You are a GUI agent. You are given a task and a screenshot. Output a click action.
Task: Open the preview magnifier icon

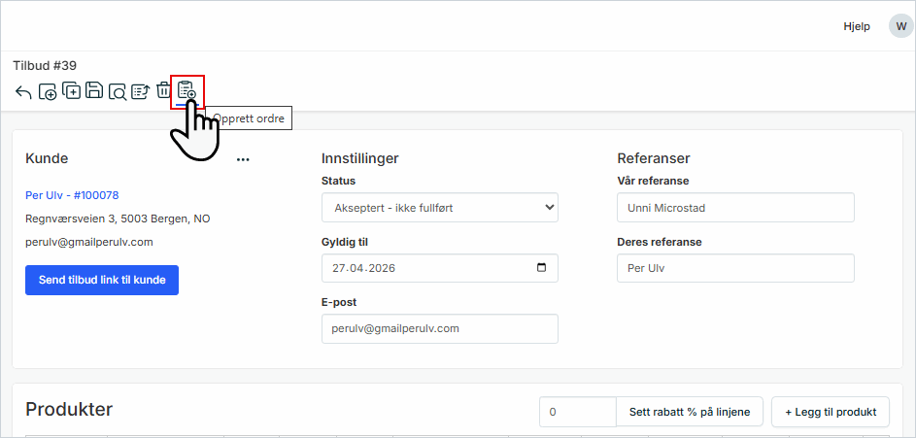tap(118, 92)
